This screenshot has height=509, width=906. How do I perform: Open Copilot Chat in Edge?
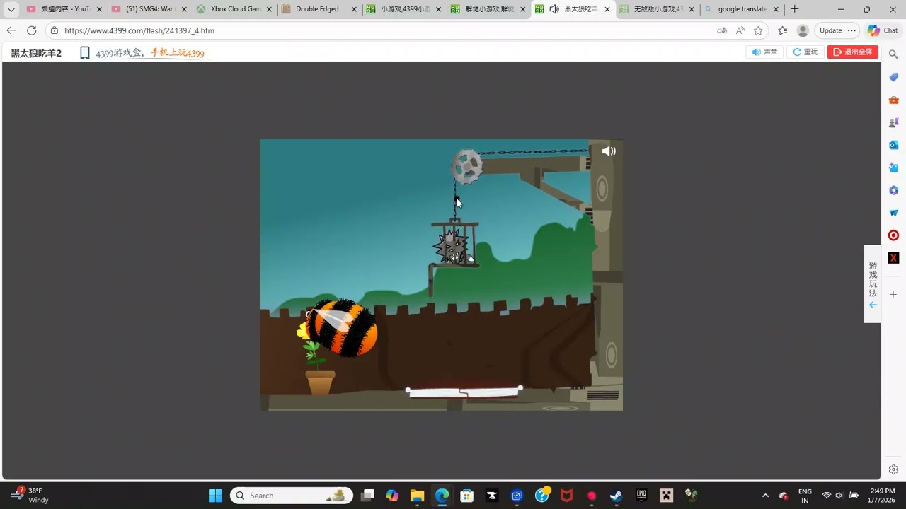[x=883, y=30]
